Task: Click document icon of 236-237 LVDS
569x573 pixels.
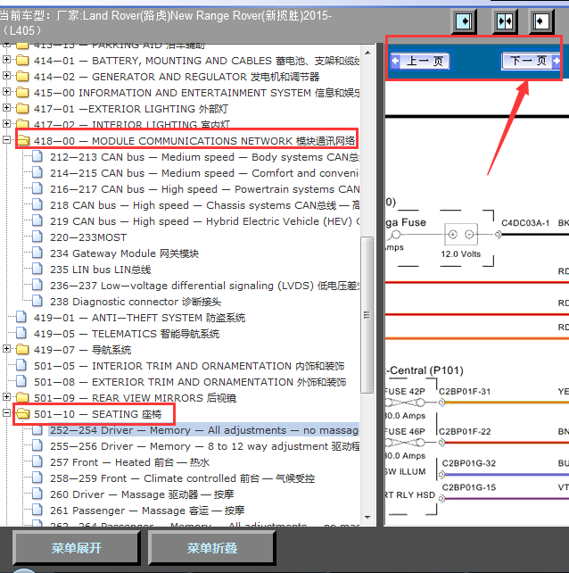Action: (x=37, y=285)
